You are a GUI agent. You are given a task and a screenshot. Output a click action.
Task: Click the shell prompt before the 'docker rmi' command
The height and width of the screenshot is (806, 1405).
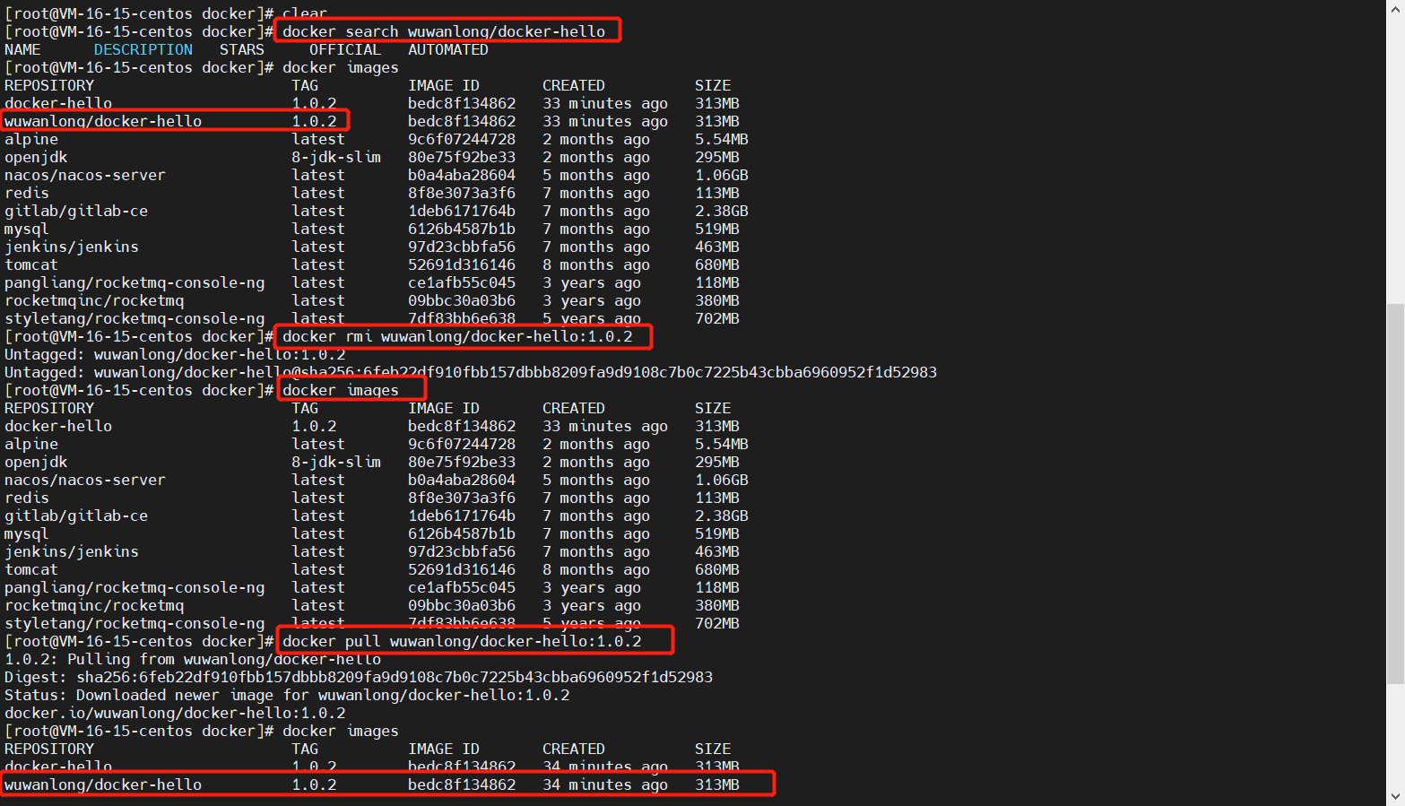tap(139, 336)
